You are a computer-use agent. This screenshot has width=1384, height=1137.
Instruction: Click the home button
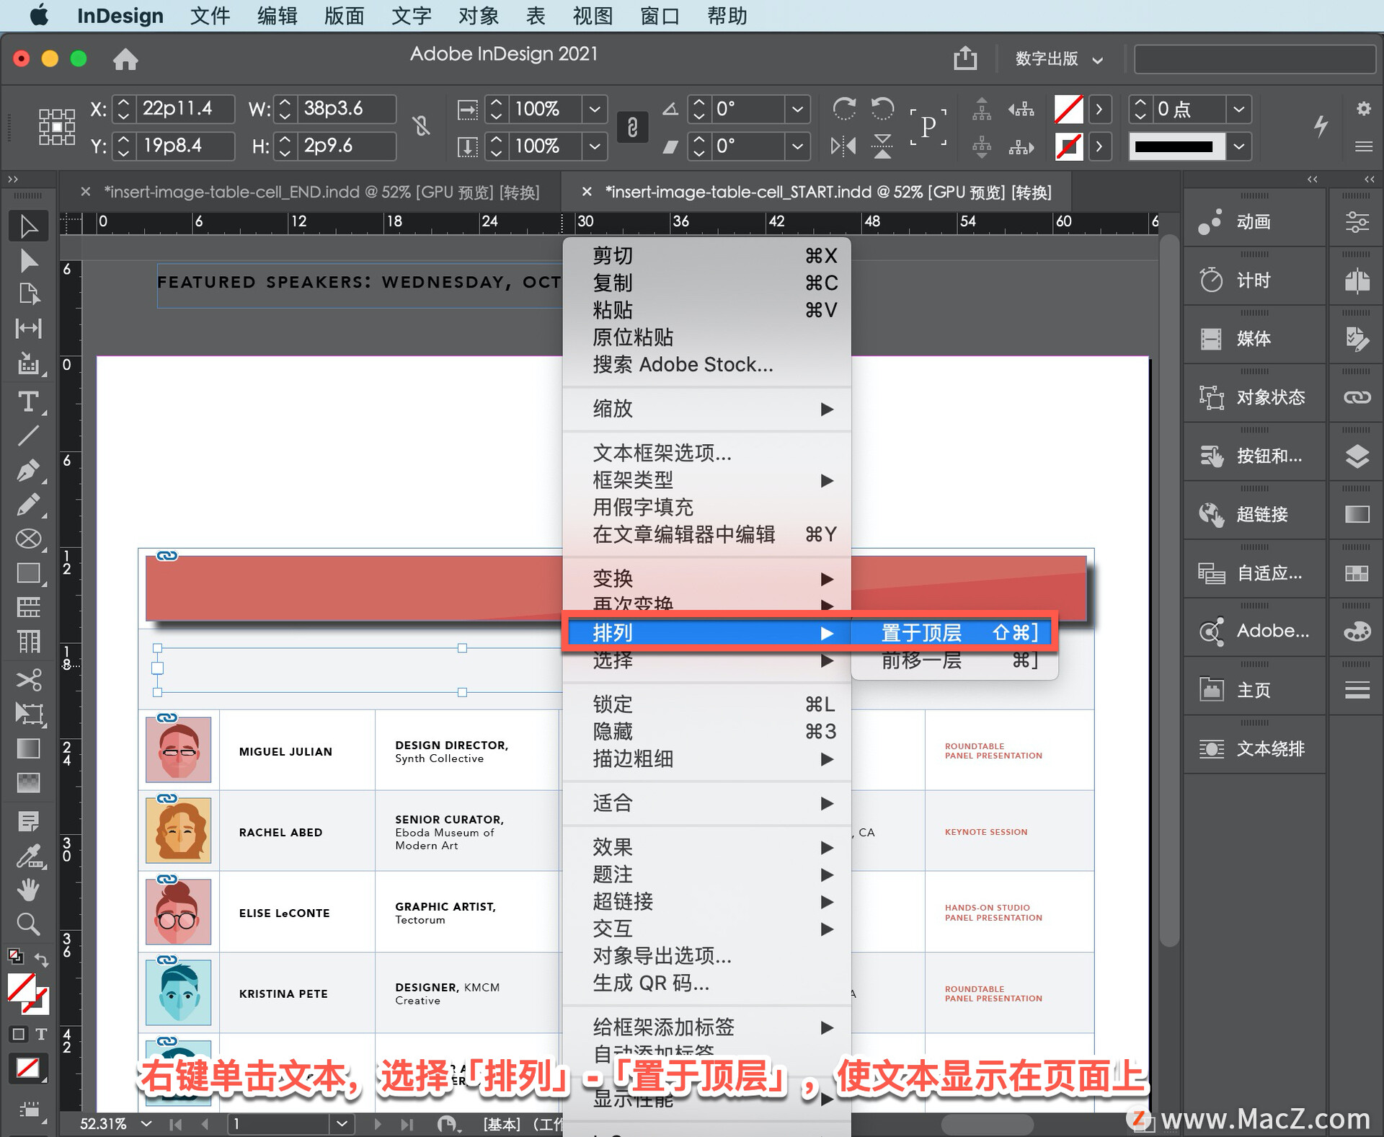pos(126,59)
